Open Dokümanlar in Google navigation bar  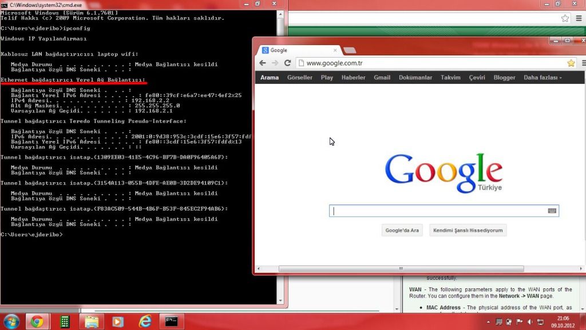pos(415,78)
